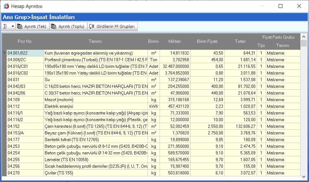Sort by the Miktarı column header
This screenshot has height=182, width=309.
click(x=174, y=41)
